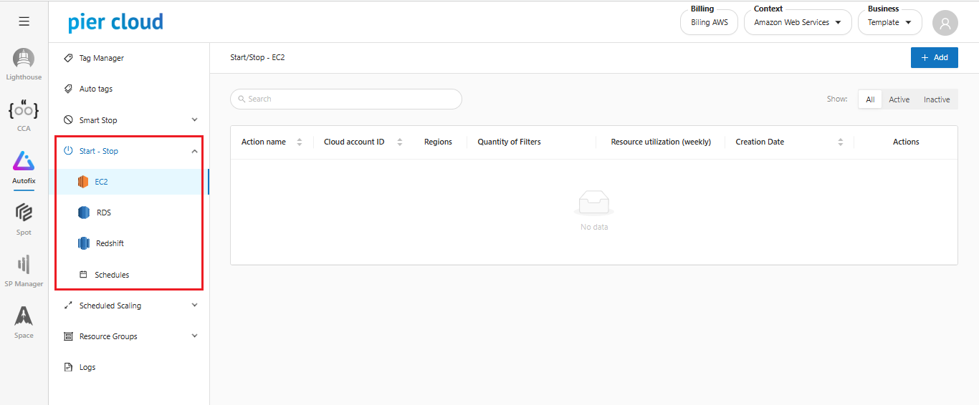Open the SP Manager icon
This screenshot has width=979, height=405.
tap(24, 265)
